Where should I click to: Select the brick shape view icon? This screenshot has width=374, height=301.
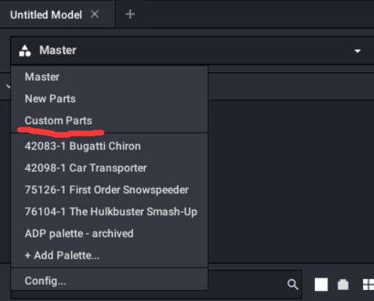(343, 284)
